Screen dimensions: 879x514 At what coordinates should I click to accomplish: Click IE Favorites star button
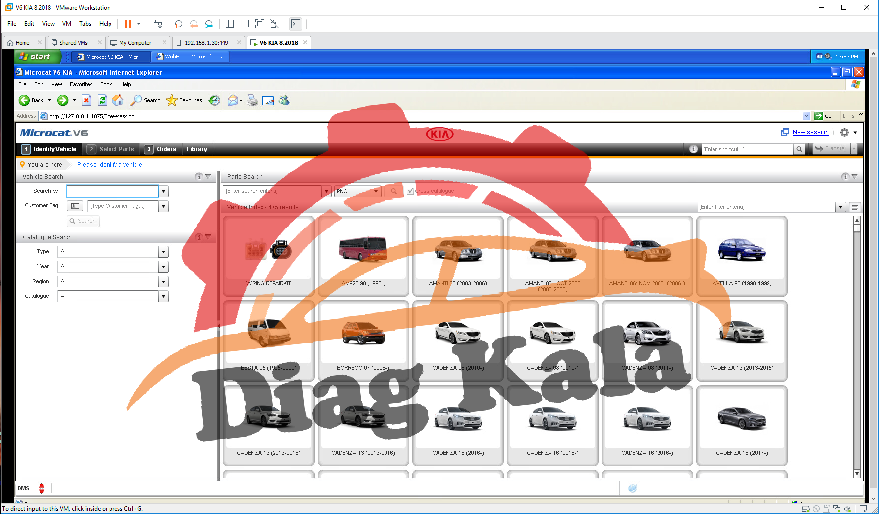(184, 100)
